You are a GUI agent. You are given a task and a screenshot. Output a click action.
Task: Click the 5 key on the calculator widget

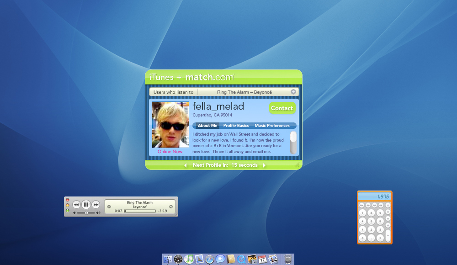tap(371, 221)
